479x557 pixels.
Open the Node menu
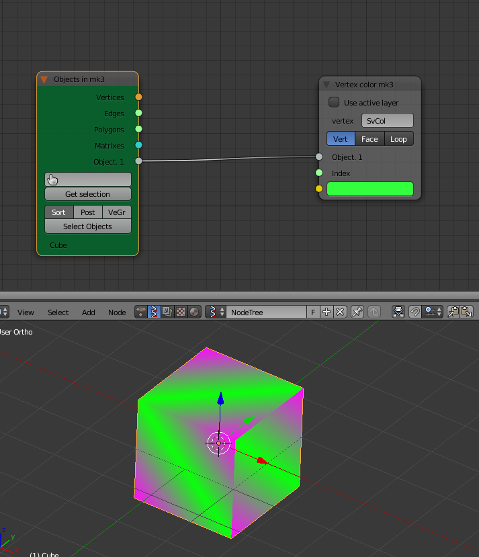[117, 312]
